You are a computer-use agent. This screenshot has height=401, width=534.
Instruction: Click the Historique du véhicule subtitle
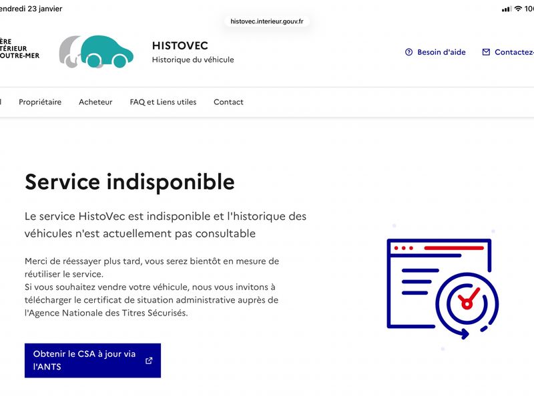click(193, 59)
